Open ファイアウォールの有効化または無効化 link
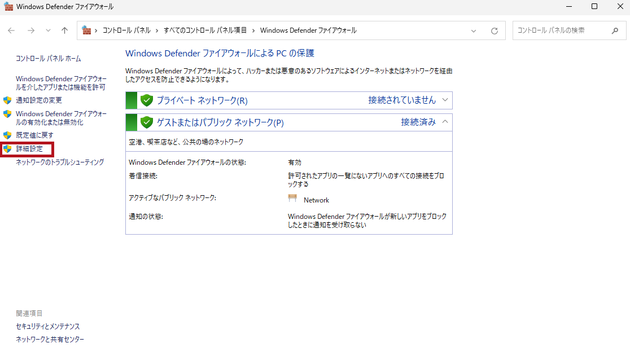Image resolution: width=630 pixels, height=352 pixels. pos(61,118)
